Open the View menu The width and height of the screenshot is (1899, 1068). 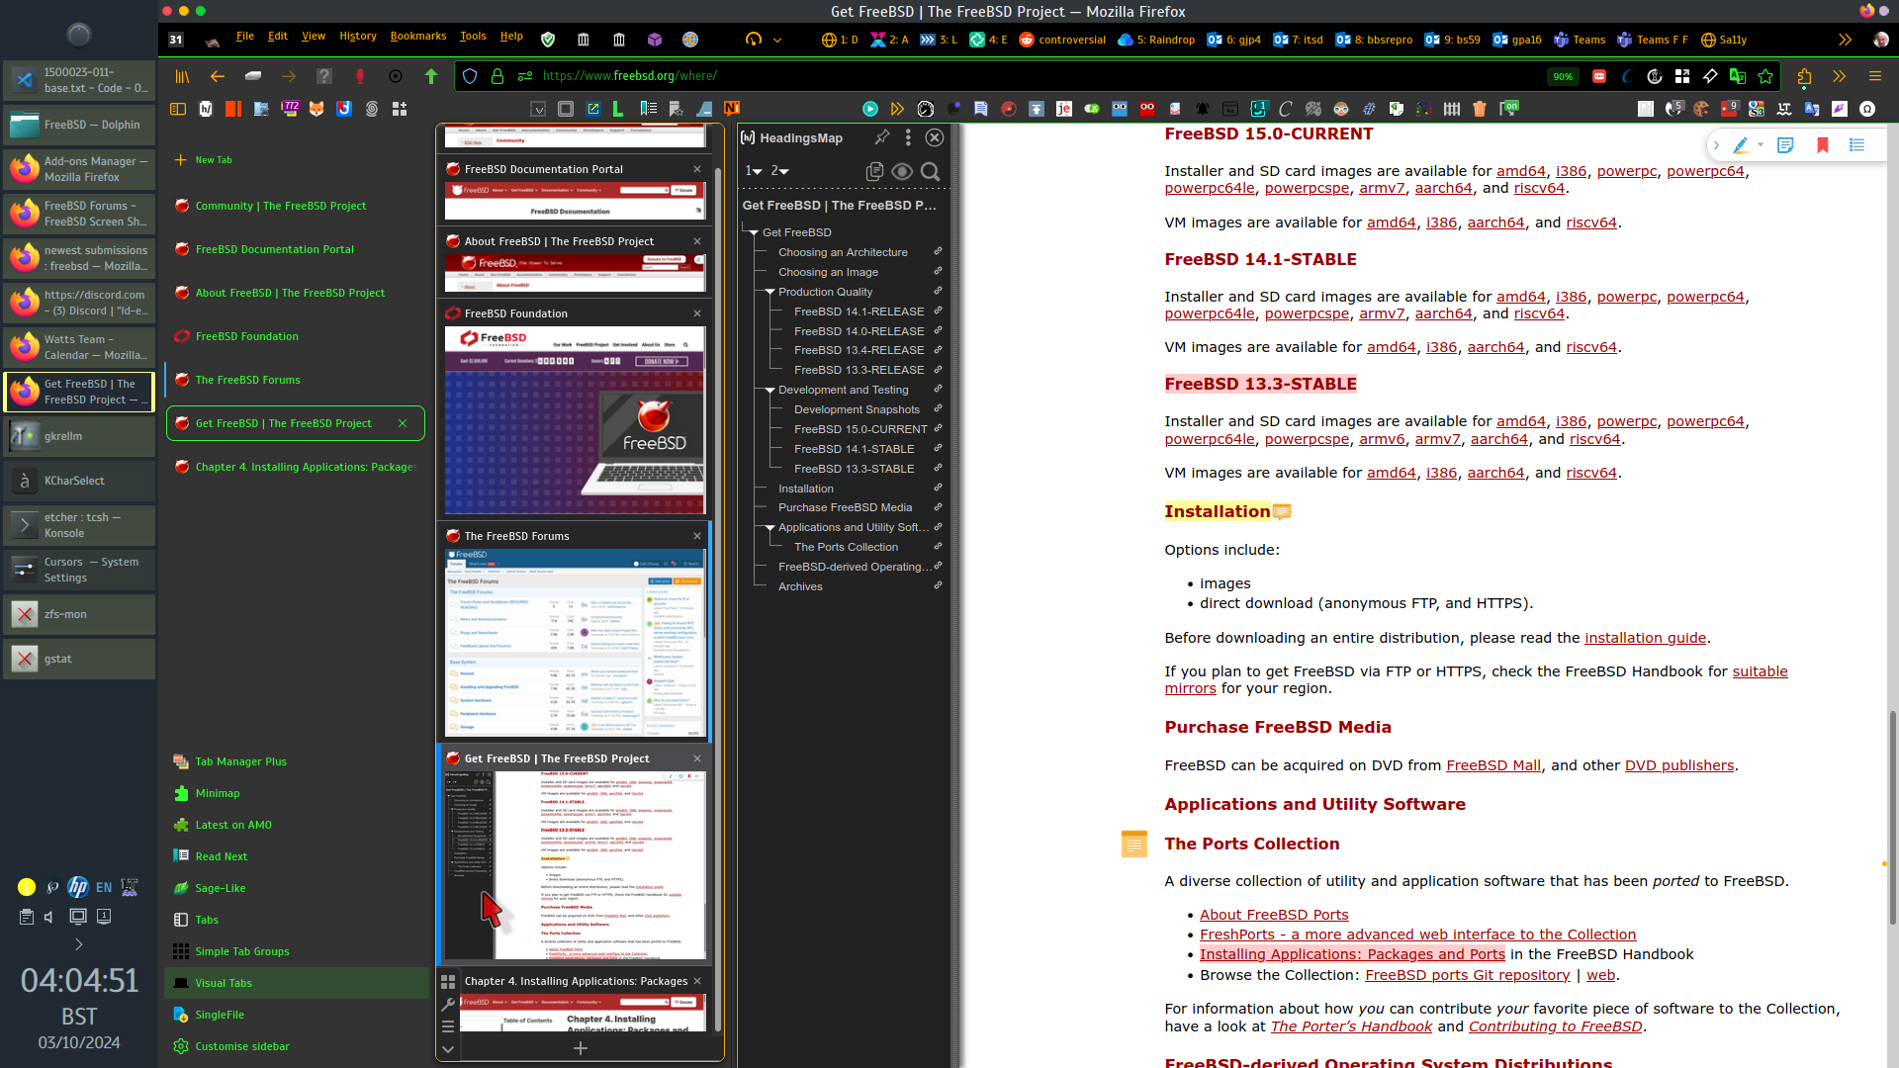pyautogui.click(x=314, y=37)
